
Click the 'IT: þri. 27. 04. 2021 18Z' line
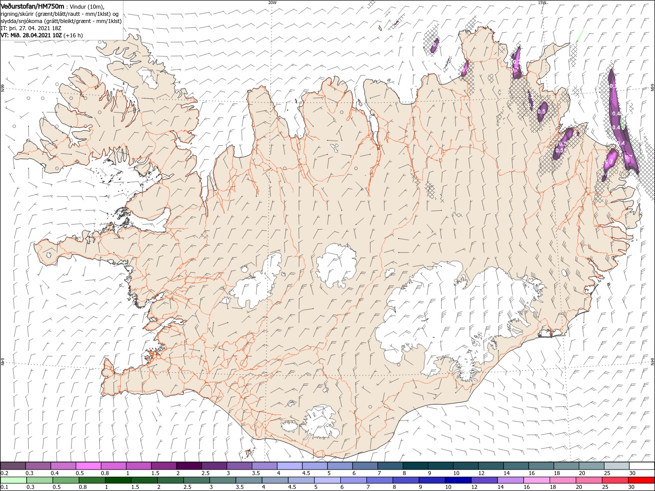pos(31,28)
